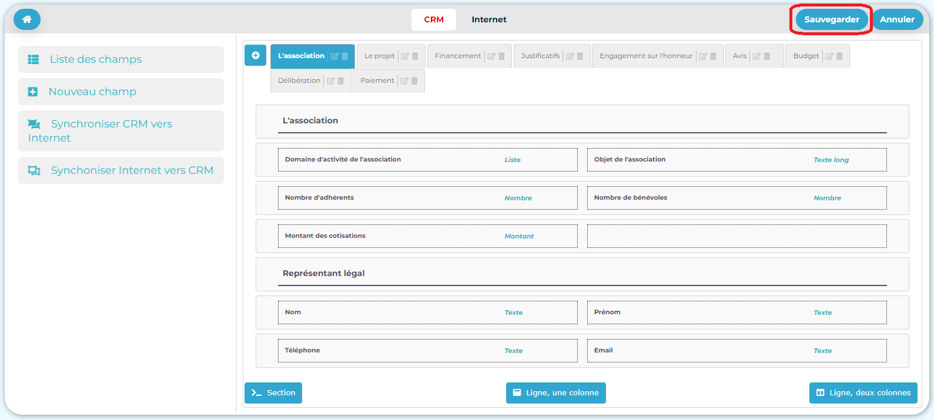Click the home icon button

coord(26,19)
